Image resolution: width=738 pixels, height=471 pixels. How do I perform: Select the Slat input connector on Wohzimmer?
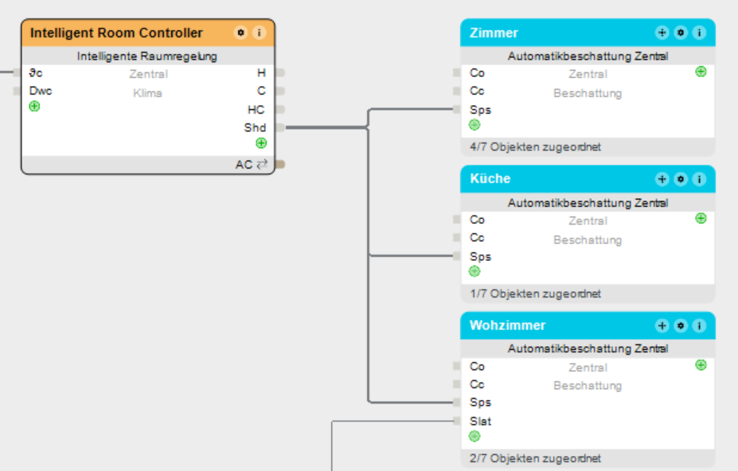click(x=457, y=421)
